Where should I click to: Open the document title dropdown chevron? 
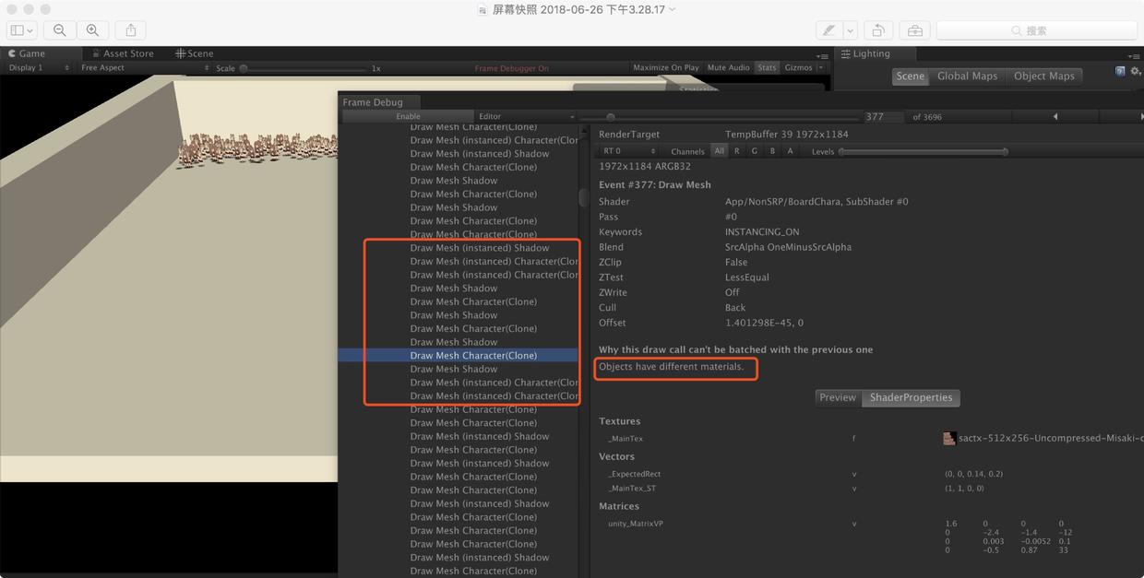tap(673, 9)
